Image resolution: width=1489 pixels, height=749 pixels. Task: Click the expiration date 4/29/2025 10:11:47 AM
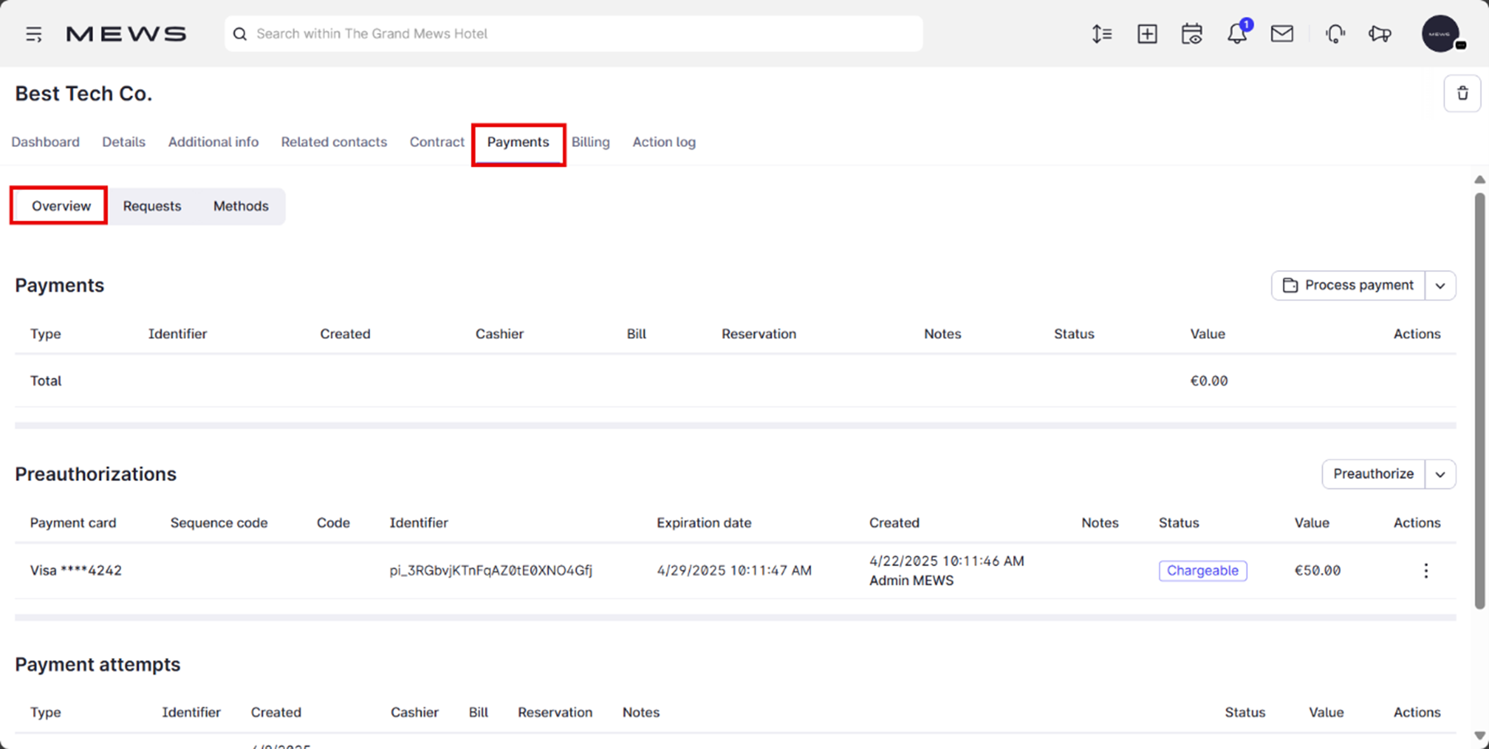(734, 571)
